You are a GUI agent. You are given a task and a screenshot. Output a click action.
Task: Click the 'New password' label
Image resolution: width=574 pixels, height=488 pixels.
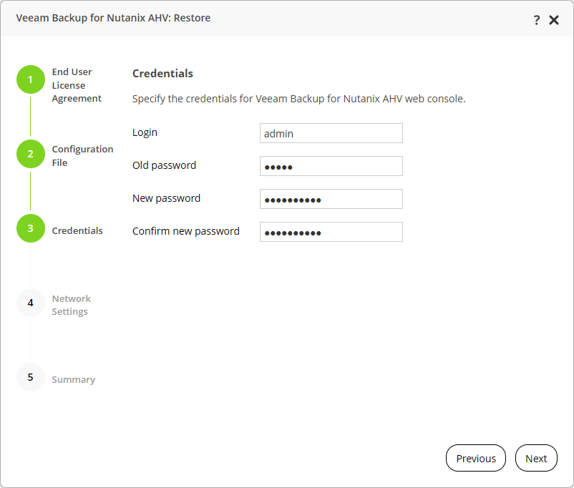166,198
